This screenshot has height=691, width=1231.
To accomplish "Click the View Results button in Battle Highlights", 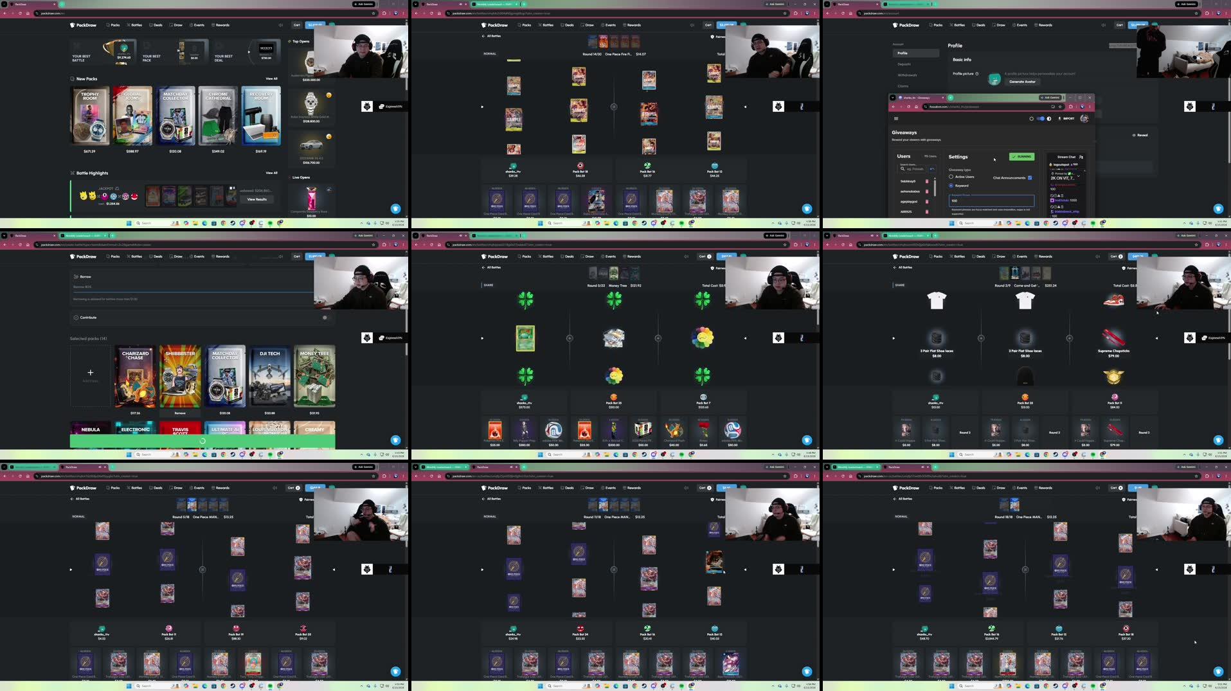I will click(x=257, y=199).
